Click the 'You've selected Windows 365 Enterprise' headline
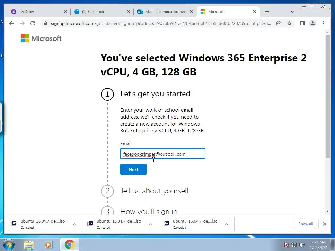 coord(203,65)
